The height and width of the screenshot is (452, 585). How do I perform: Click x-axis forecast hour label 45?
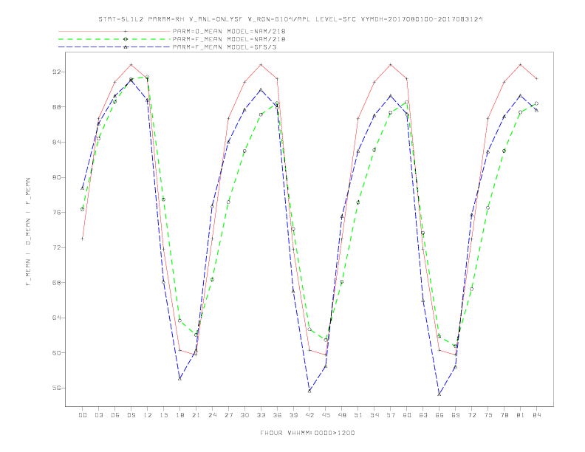[x=326, y=415]
